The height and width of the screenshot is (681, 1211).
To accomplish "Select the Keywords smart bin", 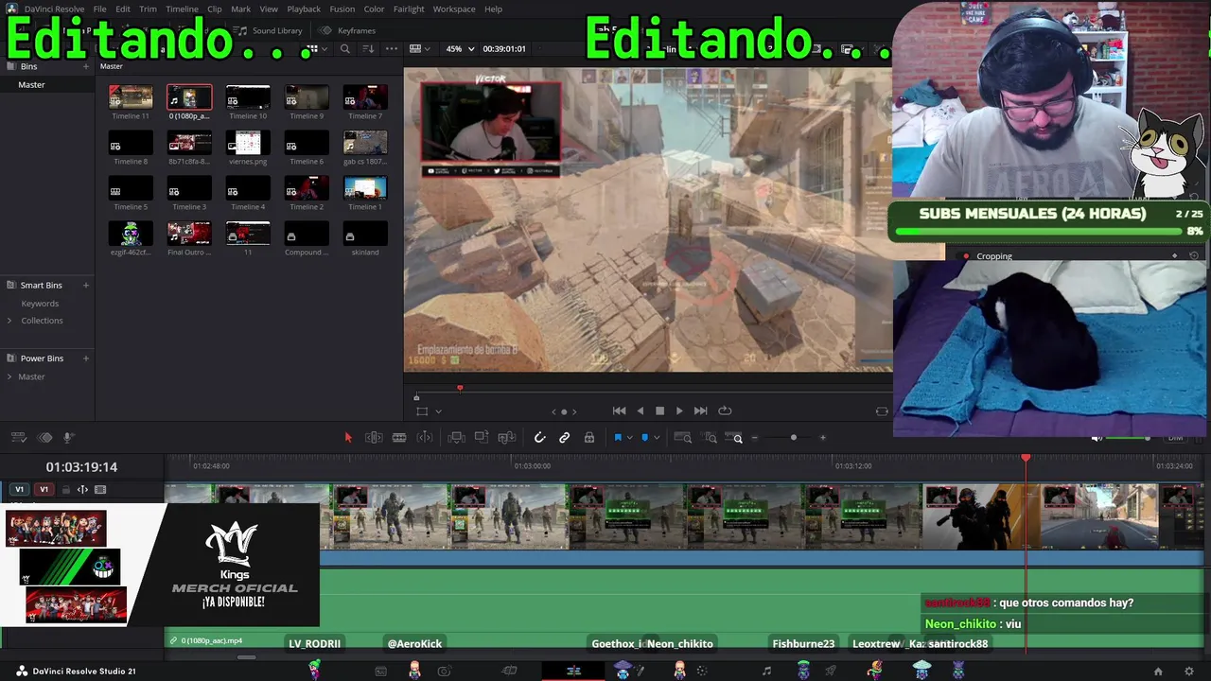I will [x=40, y=304].
